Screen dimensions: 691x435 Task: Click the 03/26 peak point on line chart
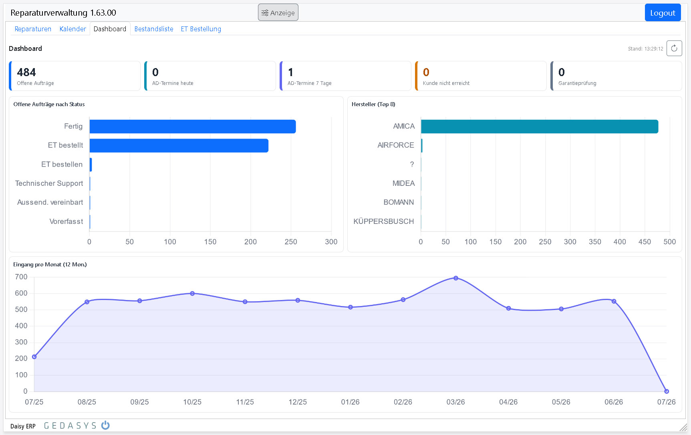pos(456,278)
